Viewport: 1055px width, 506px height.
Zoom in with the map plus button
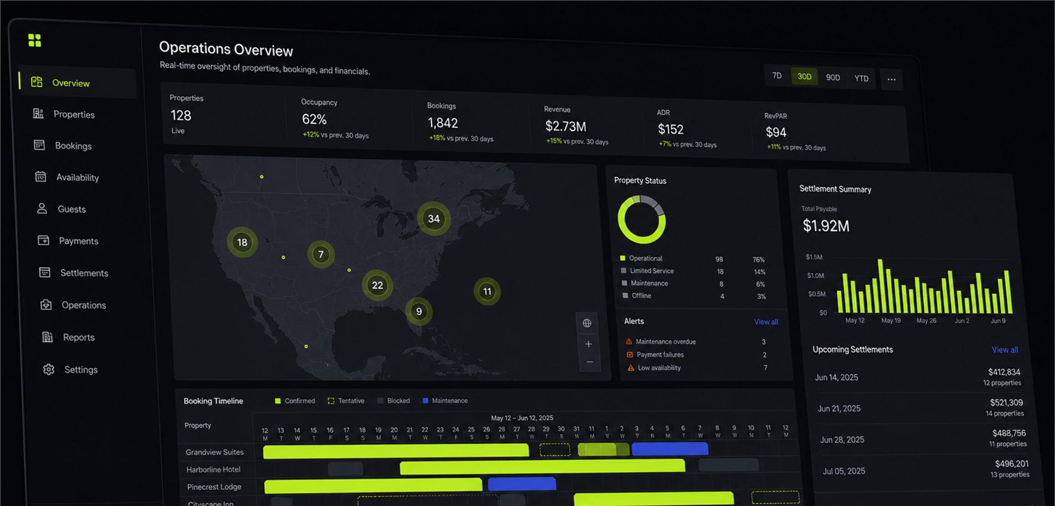click(x=589, y=344)
